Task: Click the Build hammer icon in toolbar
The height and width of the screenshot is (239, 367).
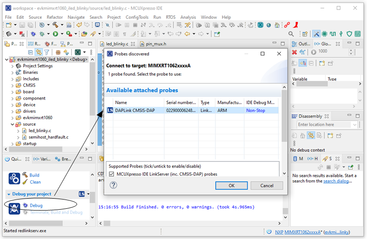Action: [55, 25]
